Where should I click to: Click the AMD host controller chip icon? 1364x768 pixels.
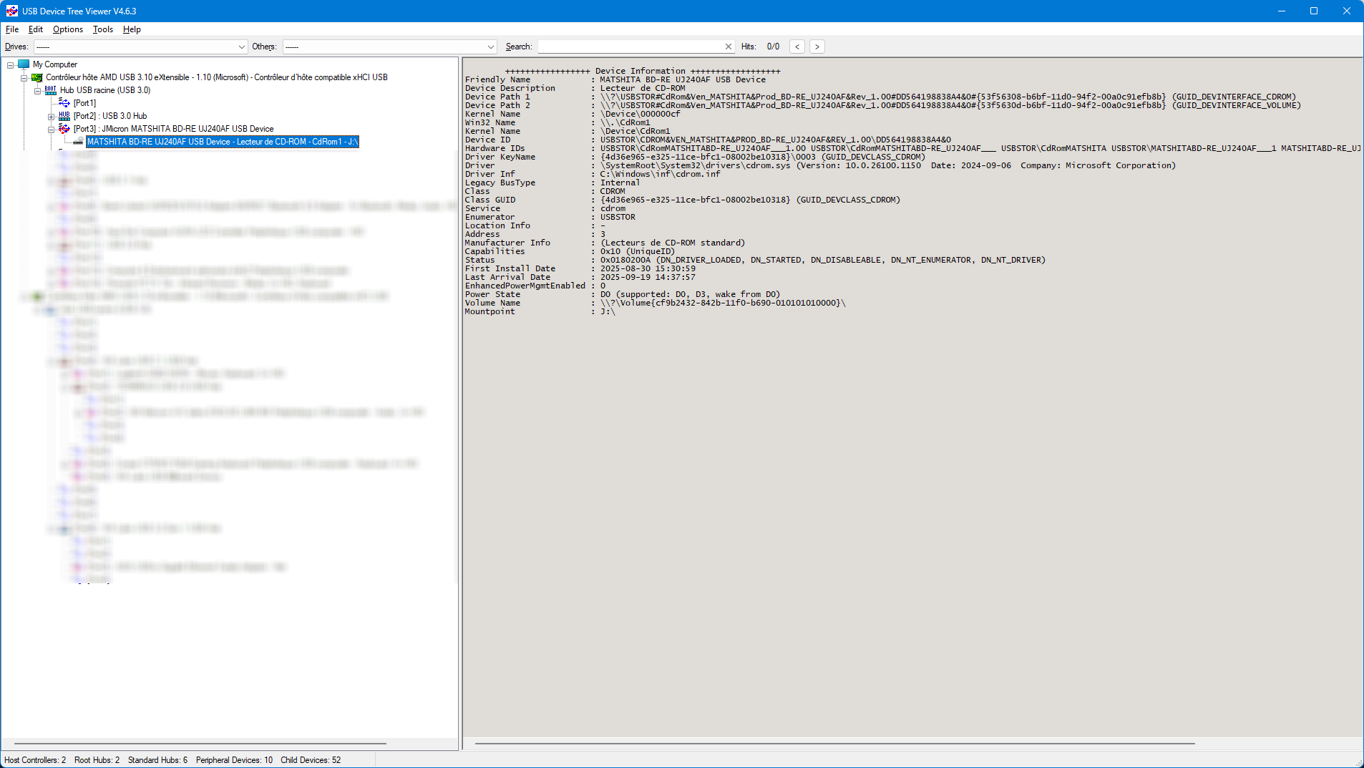37,77
